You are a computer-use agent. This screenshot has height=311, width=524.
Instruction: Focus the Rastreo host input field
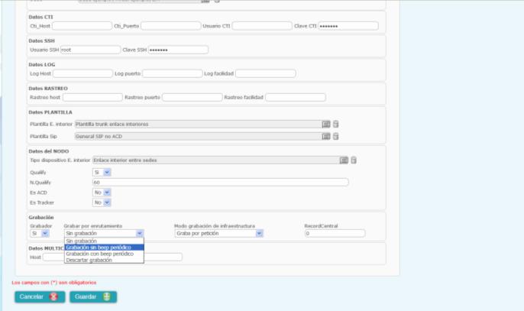click(x=93, y=97)
